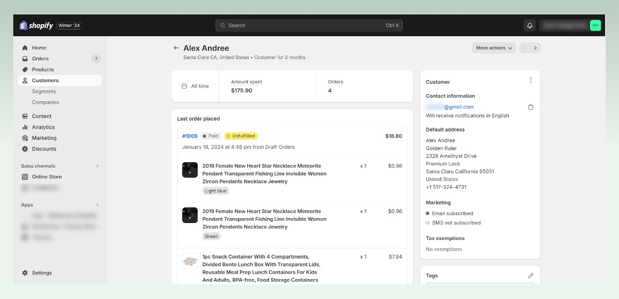619x299 pixels.
Task: Click the Winter '24 edition badge
Action: pyautogui.click(x=69, y=25)
